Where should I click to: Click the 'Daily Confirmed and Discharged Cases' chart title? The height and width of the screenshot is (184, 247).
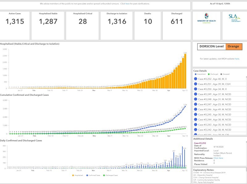point(21,141)
